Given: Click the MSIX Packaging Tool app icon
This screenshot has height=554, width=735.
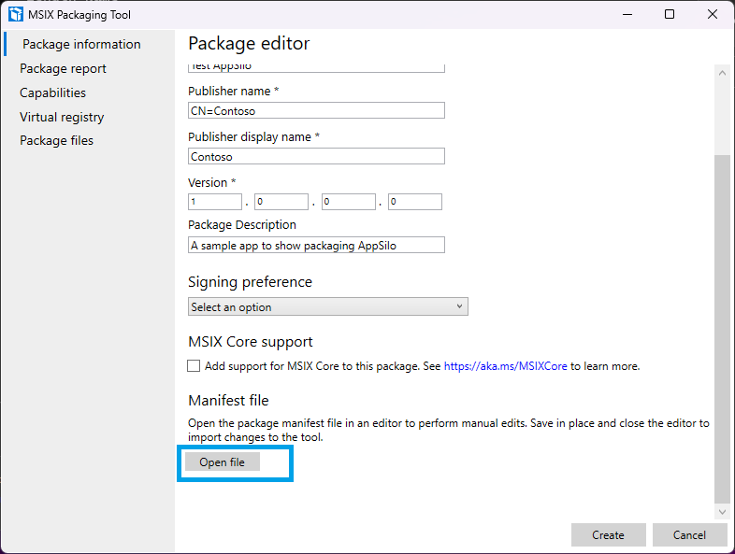Looking at the screenshot, I should coord(16,14).
